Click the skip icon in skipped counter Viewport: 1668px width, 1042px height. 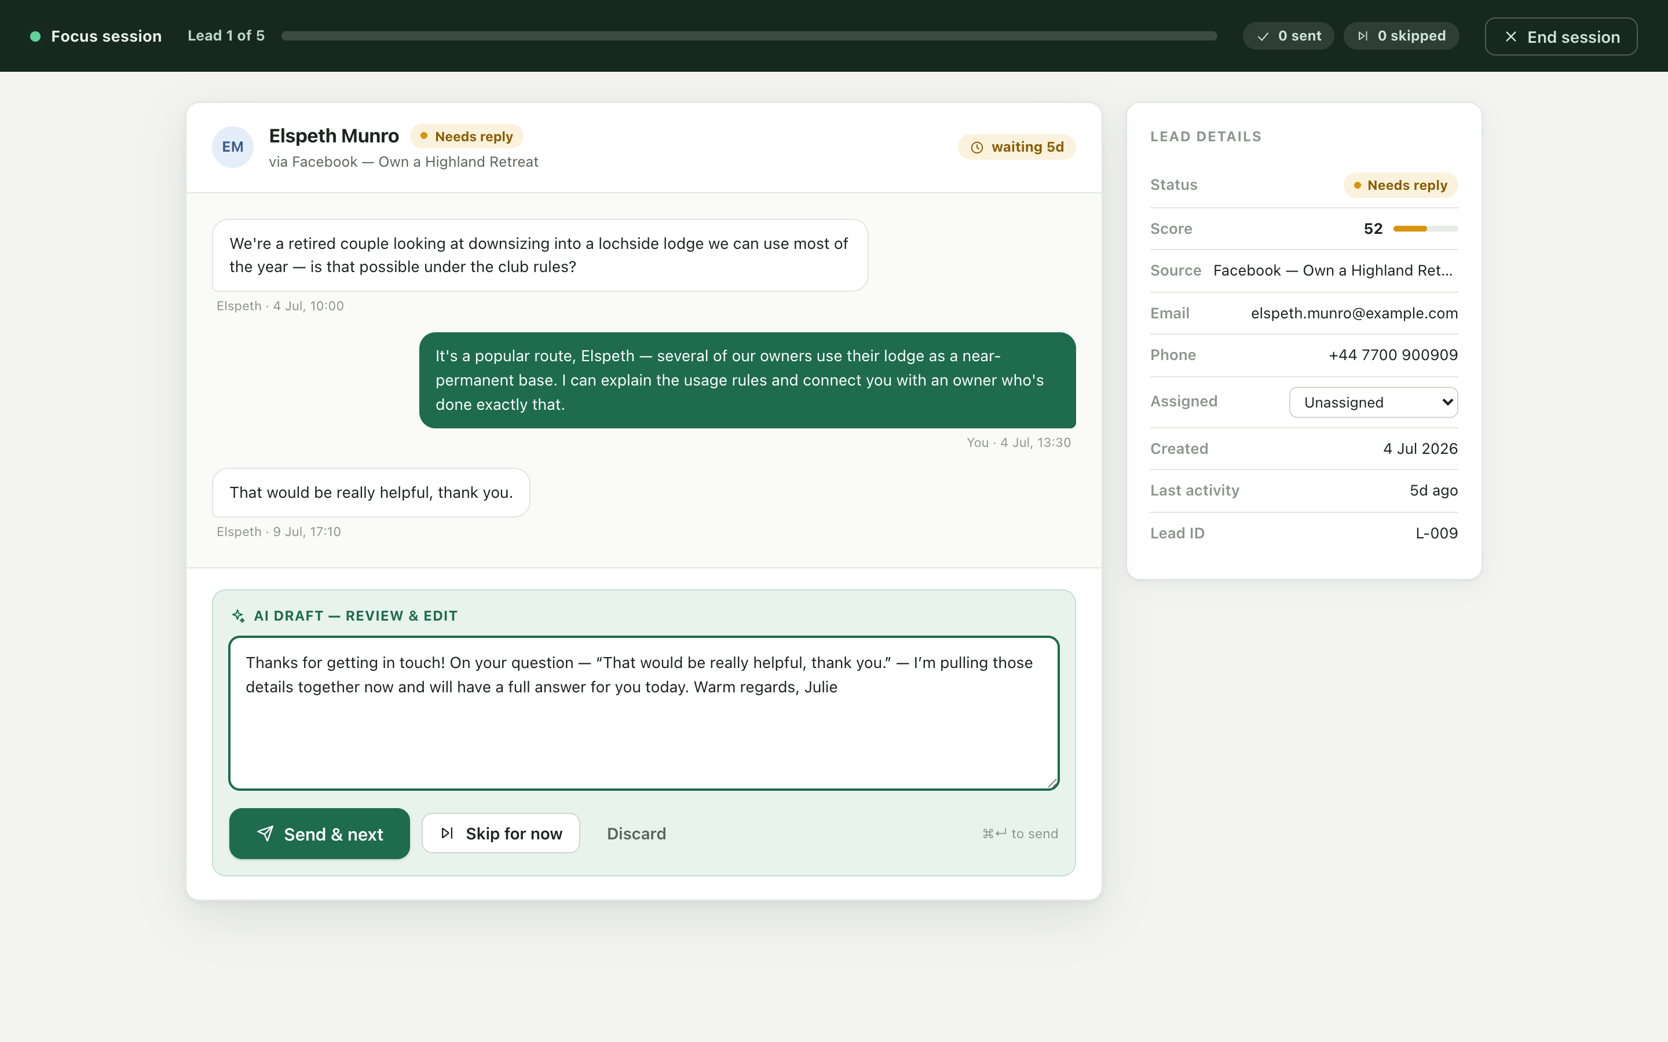pyautogui.click(x=1363, y=36)
